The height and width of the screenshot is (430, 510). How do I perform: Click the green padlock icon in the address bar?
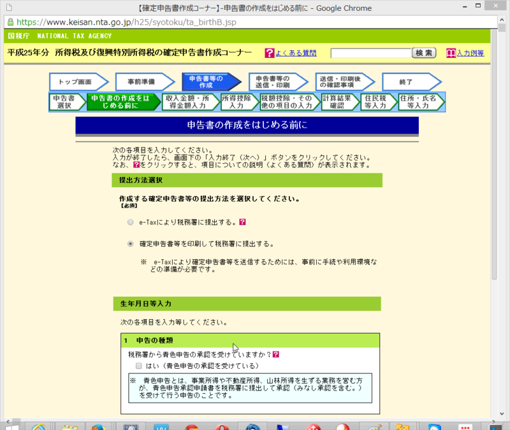pos(10,22)
